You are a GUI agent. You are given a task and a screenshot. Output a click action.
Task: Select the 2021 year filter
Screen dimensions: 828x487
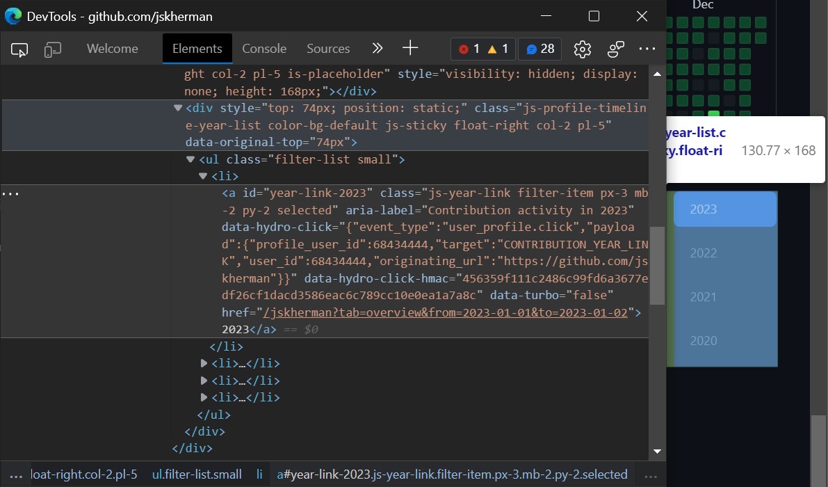(703, 297)
